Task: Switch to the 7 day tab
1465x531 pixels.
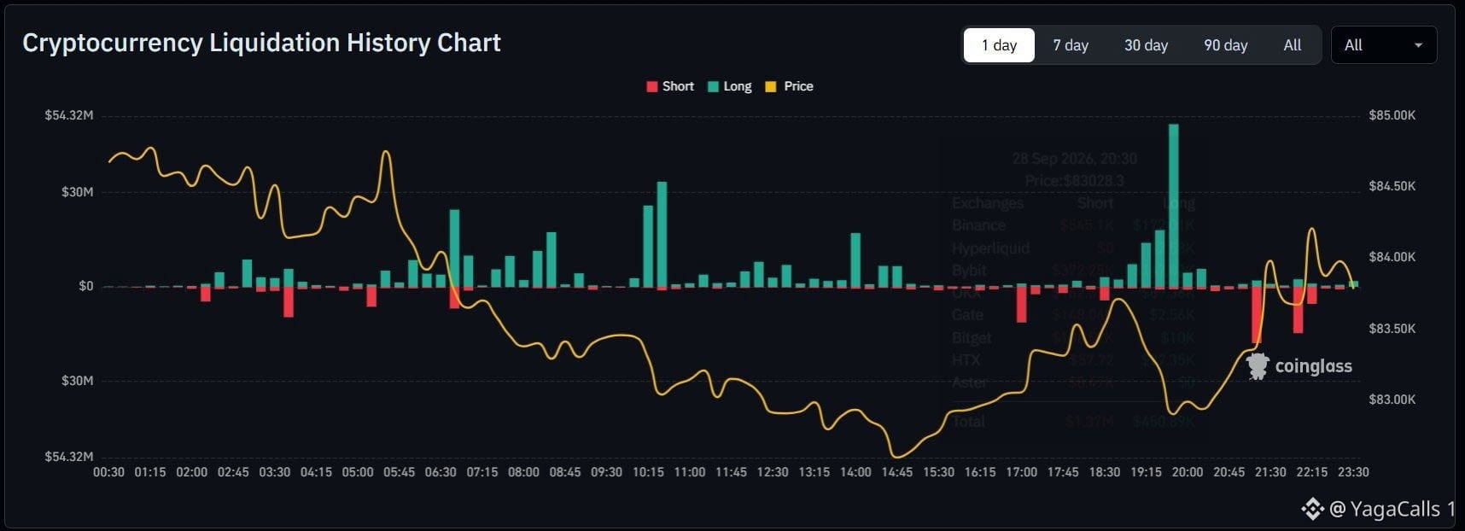Action: click(1071, 45)
